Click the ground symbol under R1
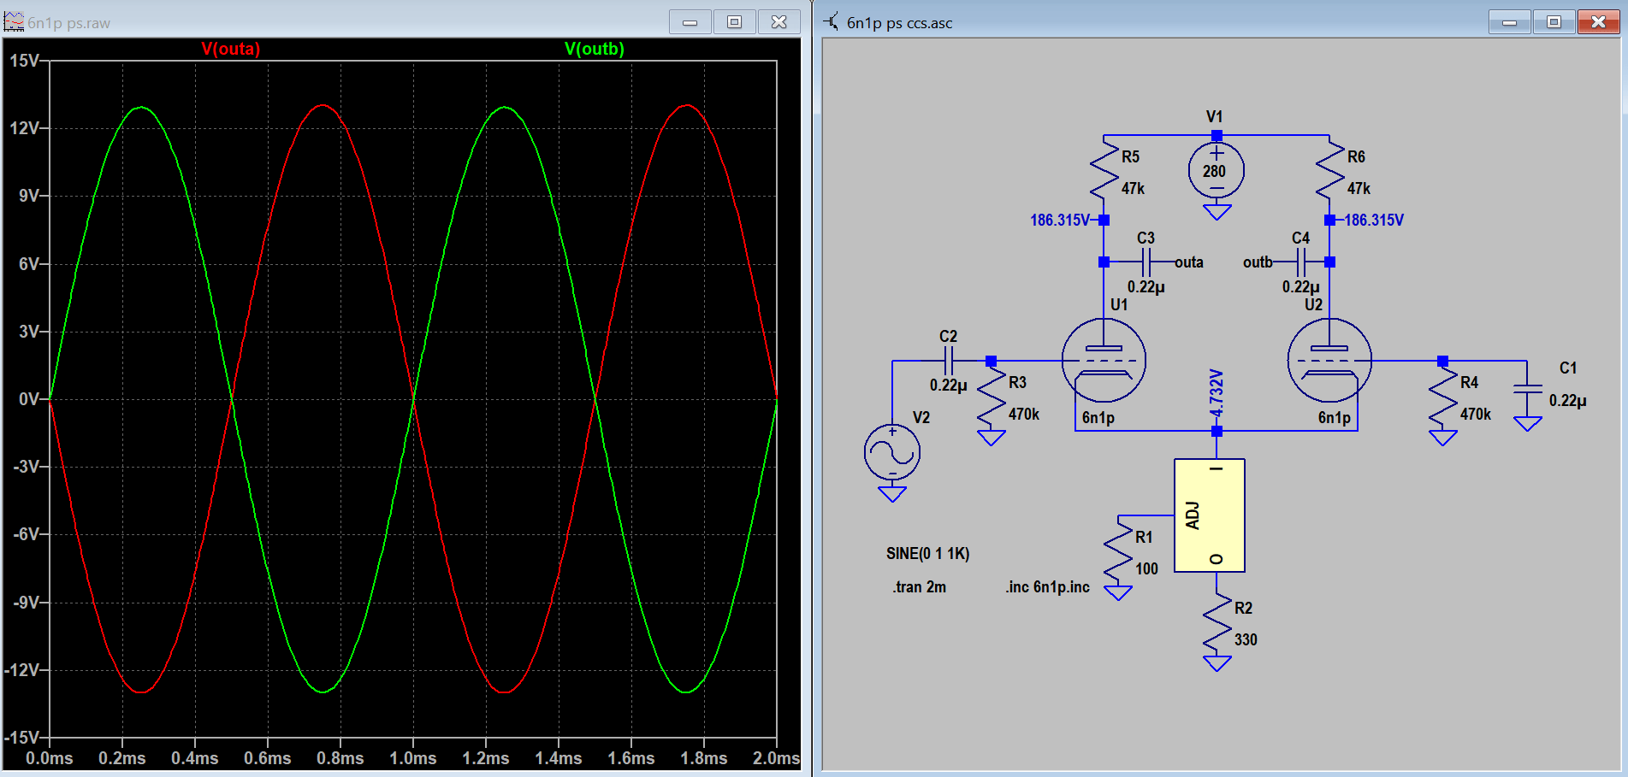1628x777 pixels. click(x=1118, y=592)
